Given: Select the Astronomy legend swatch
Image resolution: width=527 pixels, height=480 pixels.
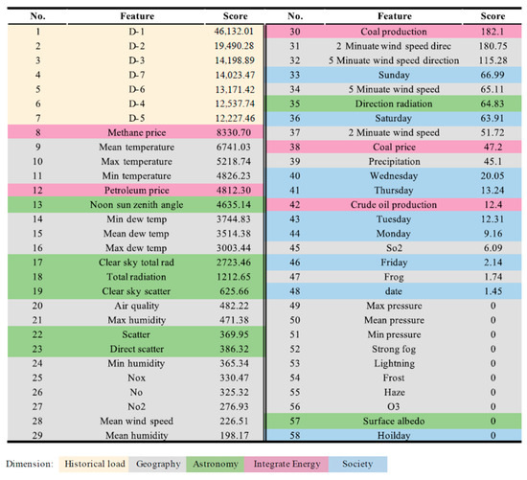Looking at the screenshot, I should click(x=215, y=464).
